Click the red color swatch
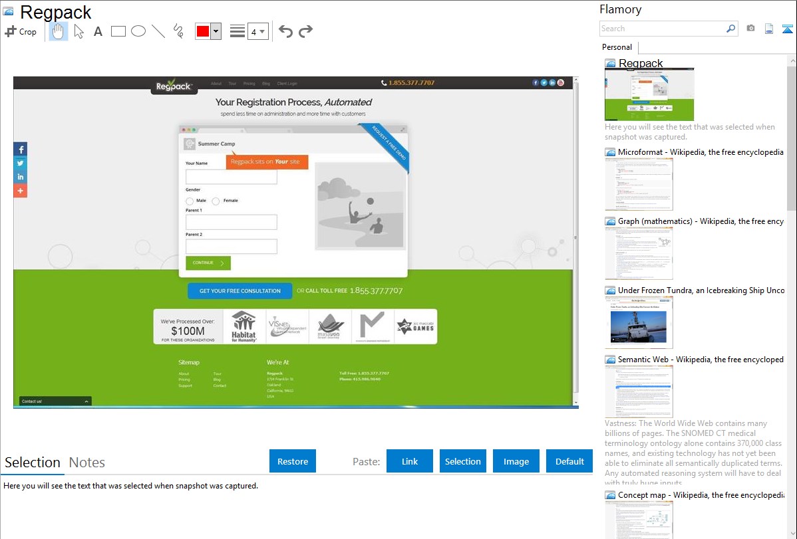This screenshot has height=539, width=797. point(203,31)
